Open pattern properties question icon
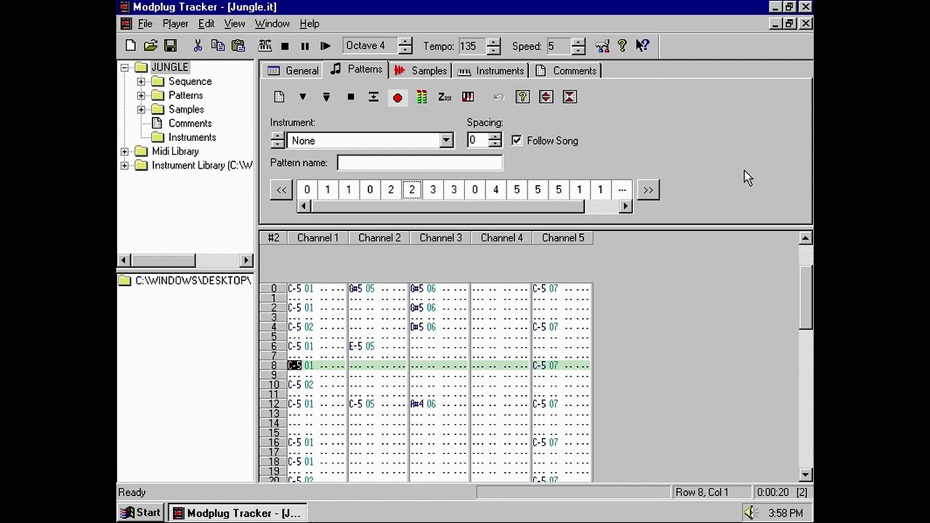This screenshot has height=523, width=930. coord(522,97)
